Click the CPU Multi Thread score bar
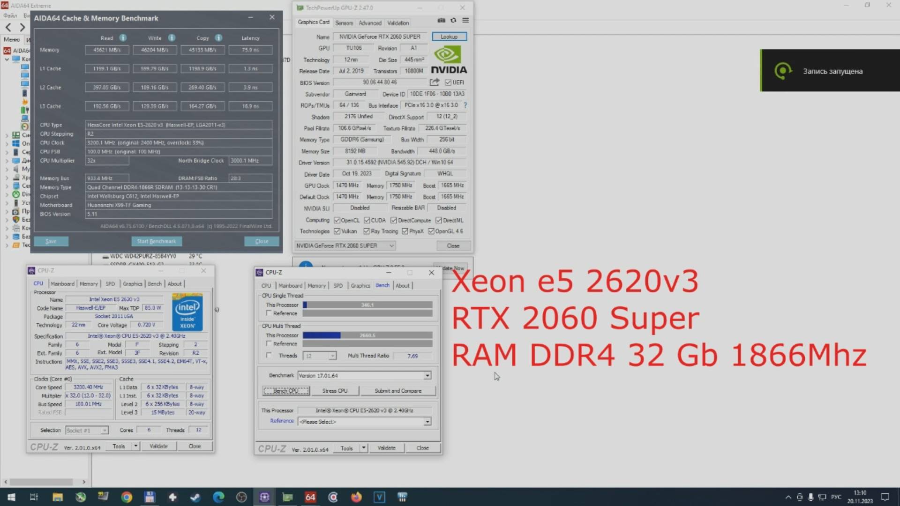The image size is (900, 506). tap(367, 335)
